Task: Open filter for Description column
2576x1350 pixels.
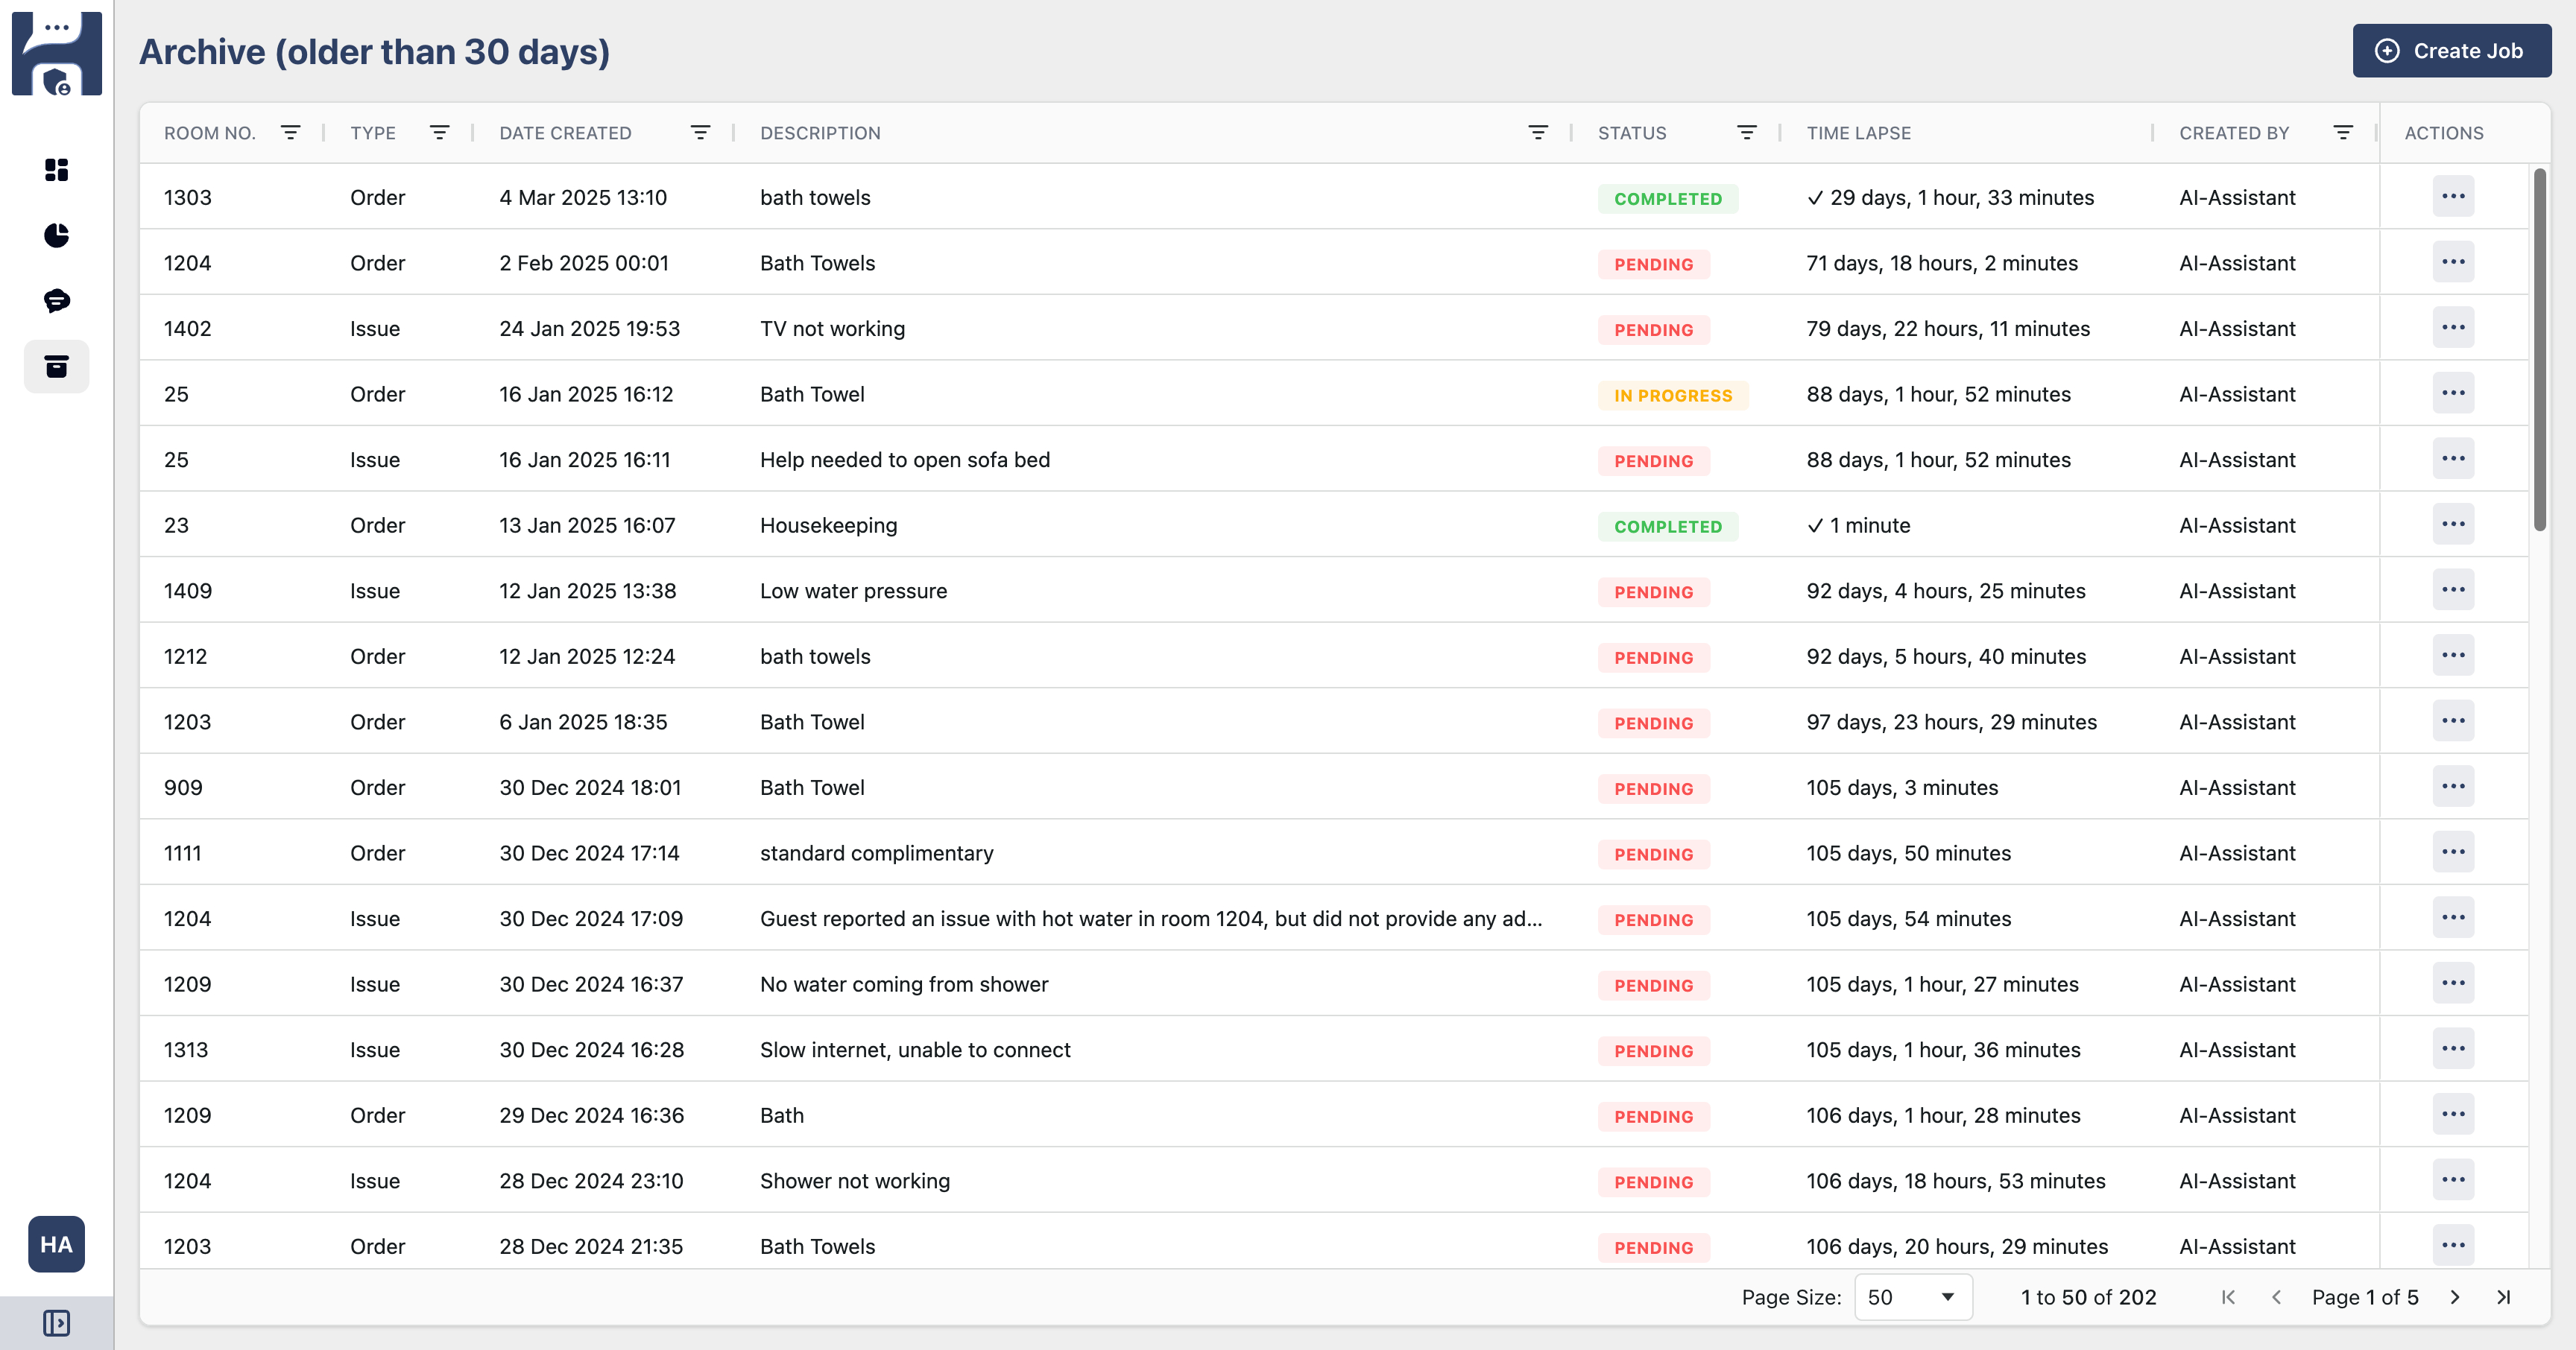Action: 1538,133
